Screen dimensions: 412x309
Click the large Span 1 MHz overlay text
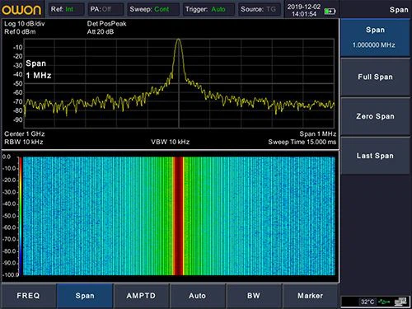tap(39, 69)
